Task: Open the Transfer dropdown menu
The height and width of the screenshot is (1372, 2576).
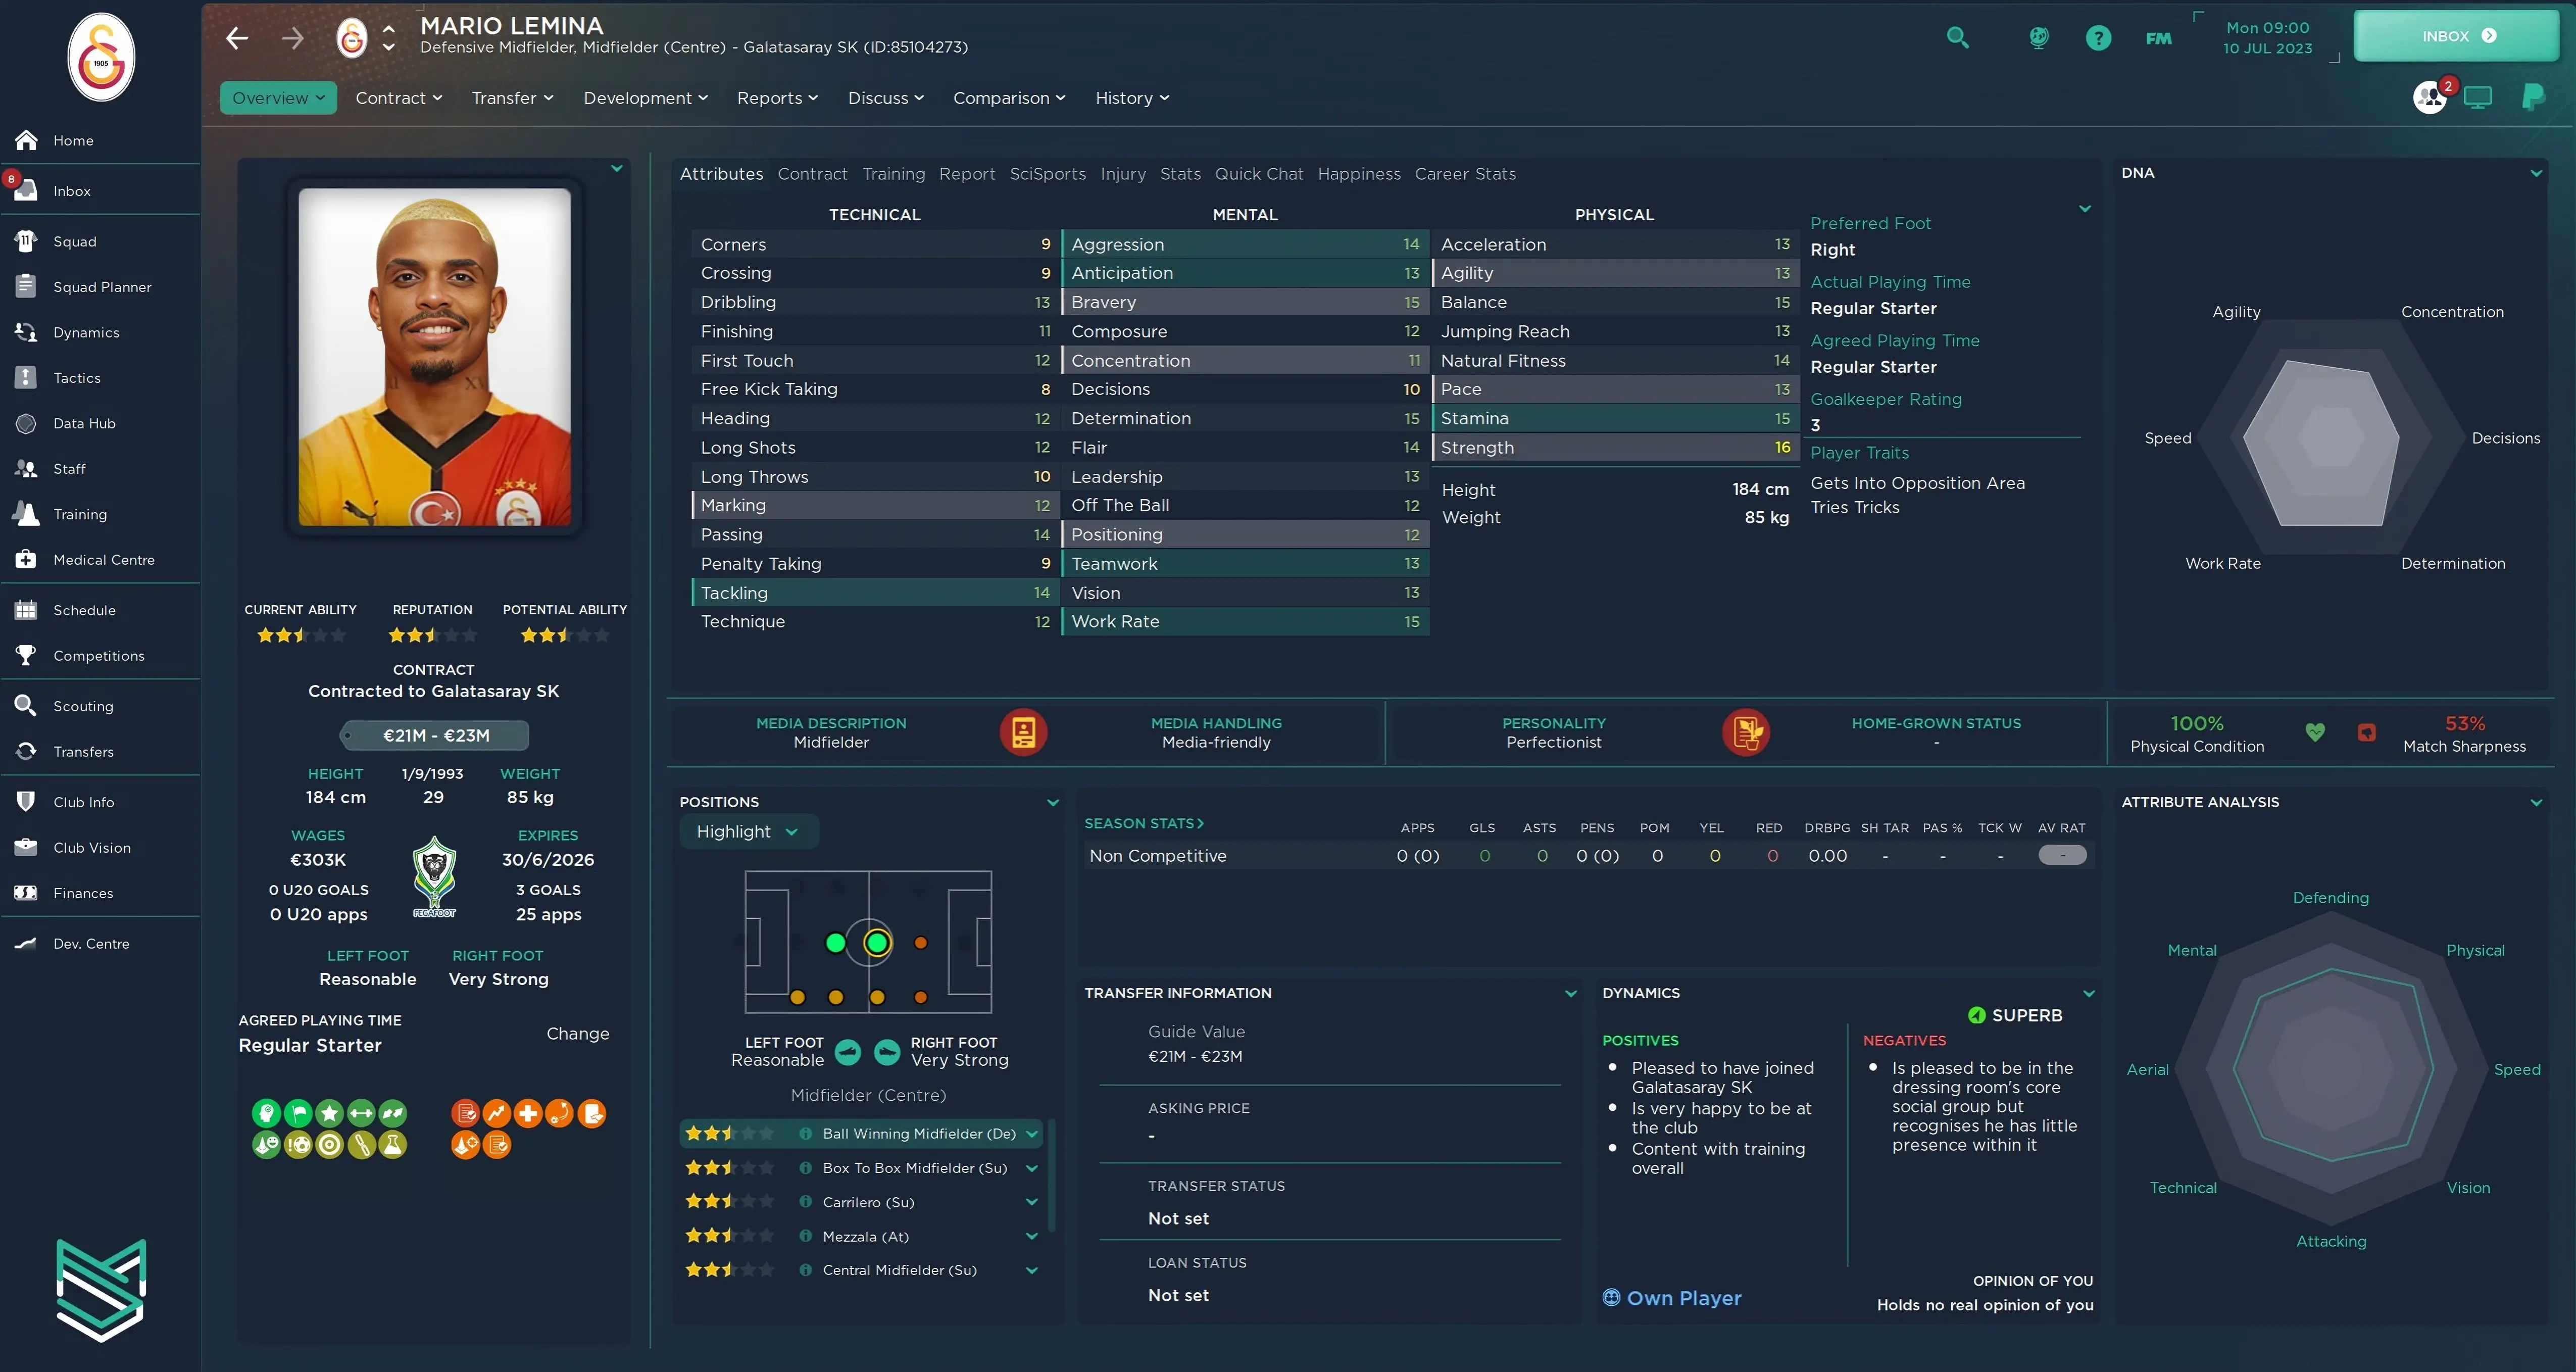Action: 512,98
